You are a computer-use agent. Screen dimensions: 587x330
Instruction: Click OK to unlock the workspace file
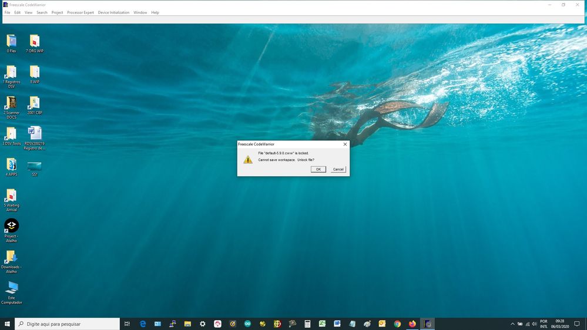coord(318,170)
